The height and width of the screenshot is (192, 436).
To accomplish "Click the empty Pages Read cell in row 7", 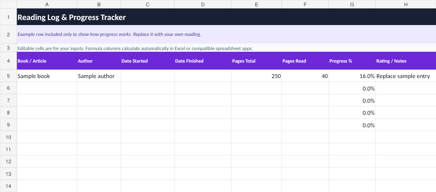I will point(305,101).
